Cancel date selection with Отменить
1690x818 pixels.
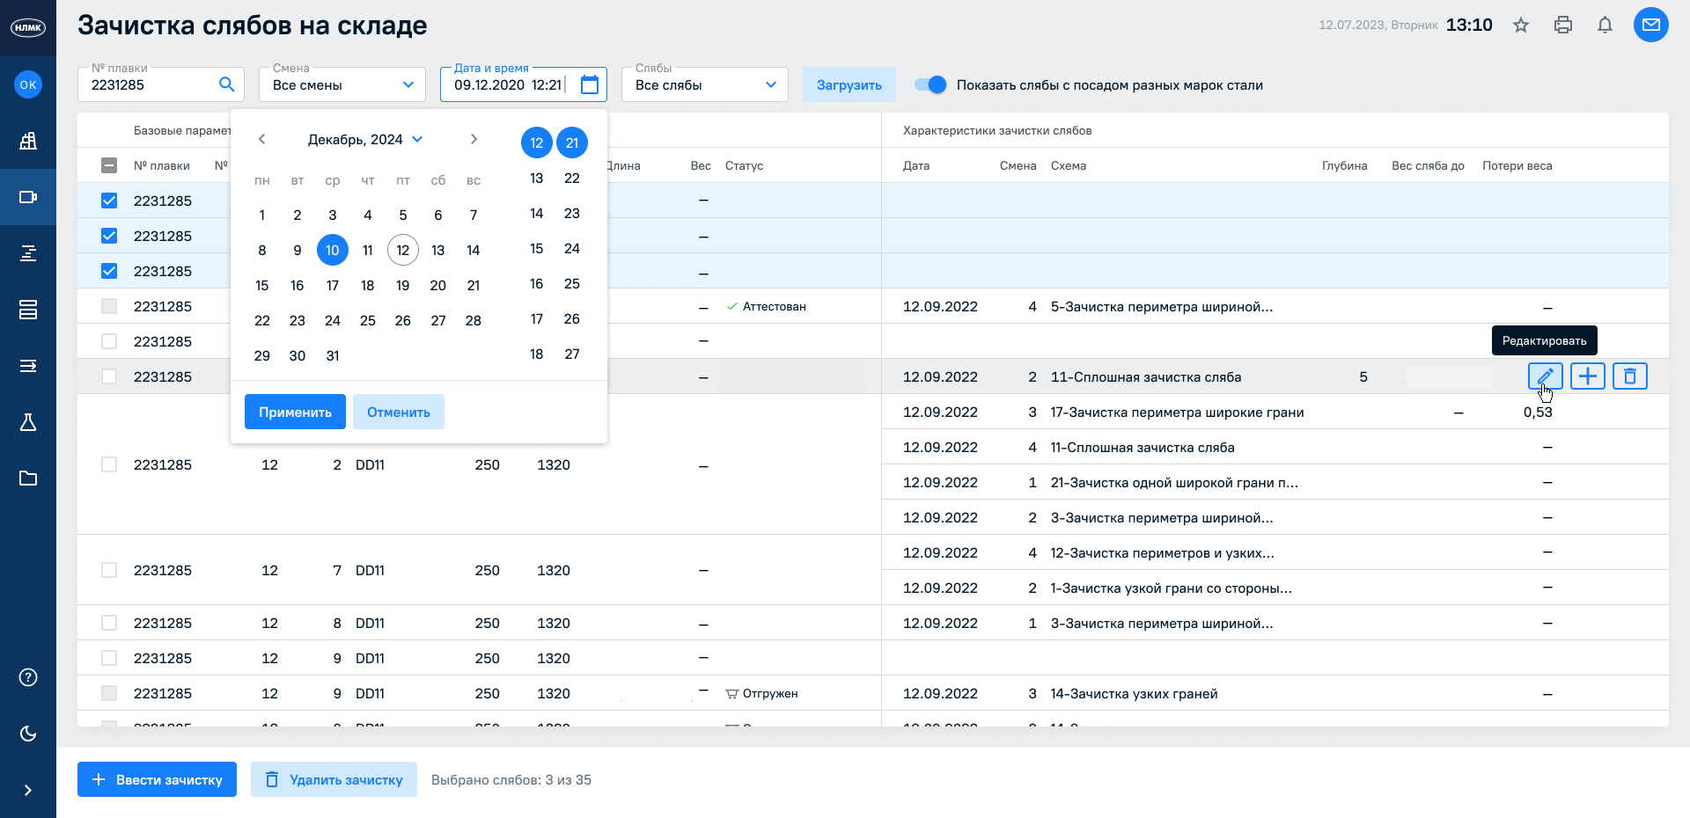click(x=399, y=412)
